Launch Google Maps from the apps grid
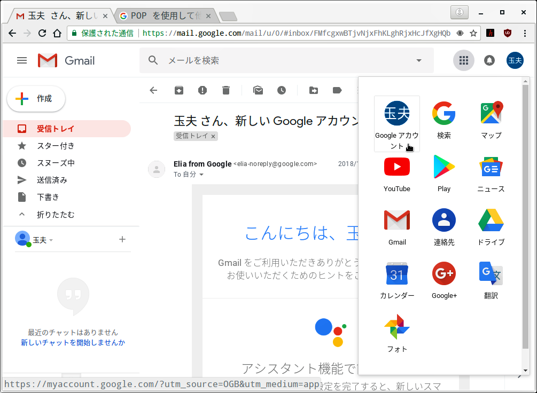537x393 pixels. pos(491,120)
